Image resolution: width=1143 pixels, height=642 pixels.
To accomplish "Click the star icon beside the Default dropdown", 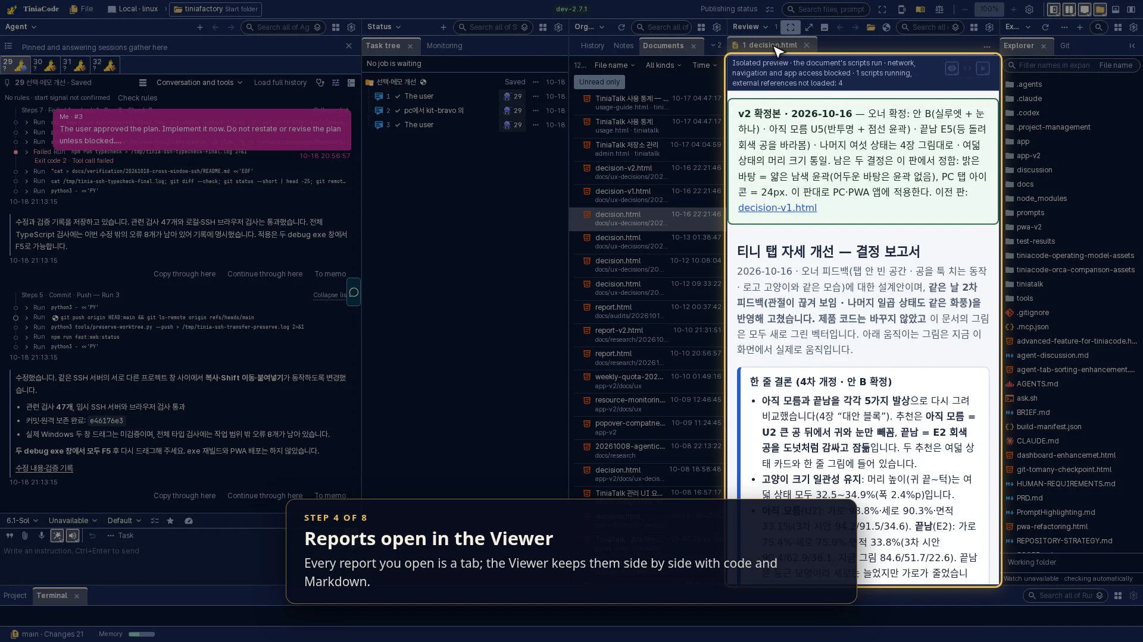I will pyautogui.click(x=170, y=521).
